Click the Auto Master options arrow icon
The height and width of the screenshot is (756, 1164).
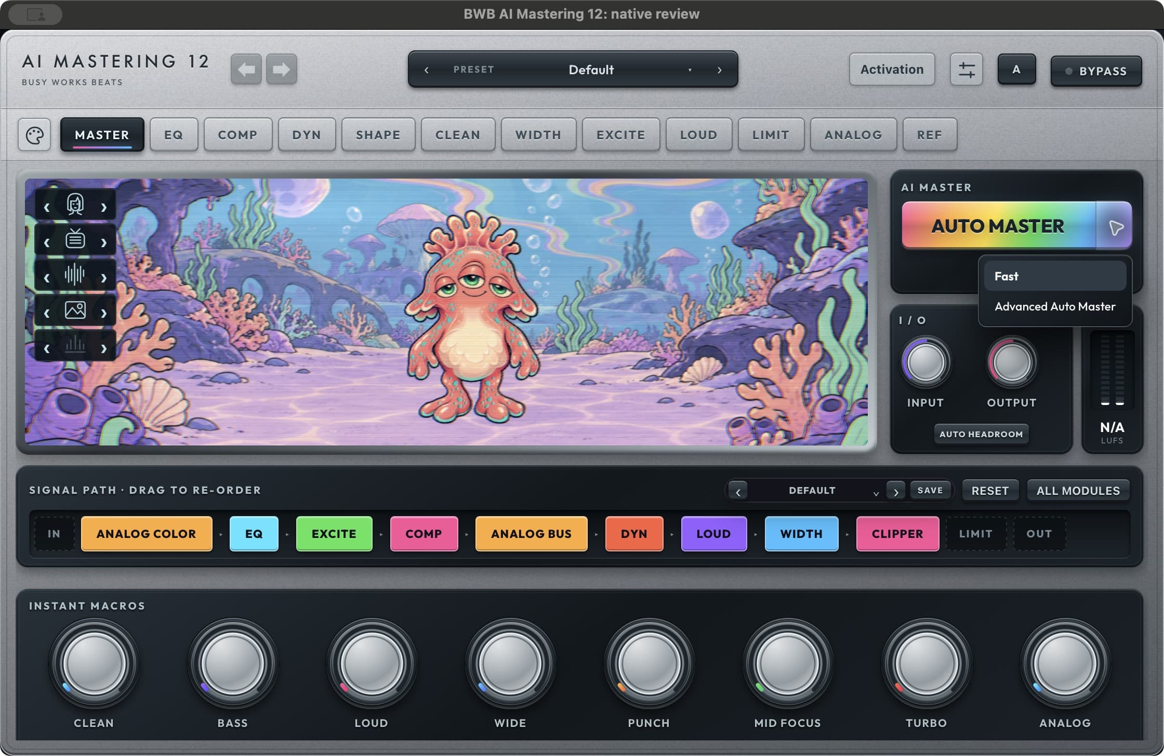click(x=1115, y=226)
